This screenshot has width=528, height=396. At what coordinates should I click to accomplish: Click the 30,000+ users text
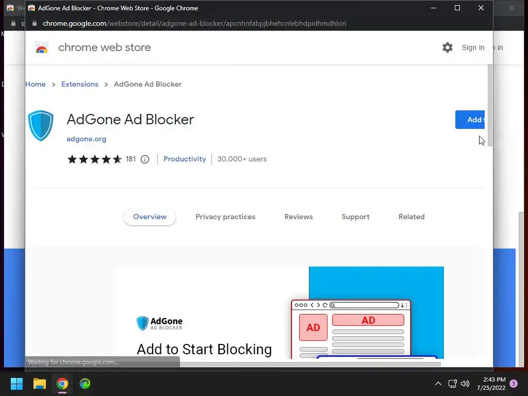(242, 159)
